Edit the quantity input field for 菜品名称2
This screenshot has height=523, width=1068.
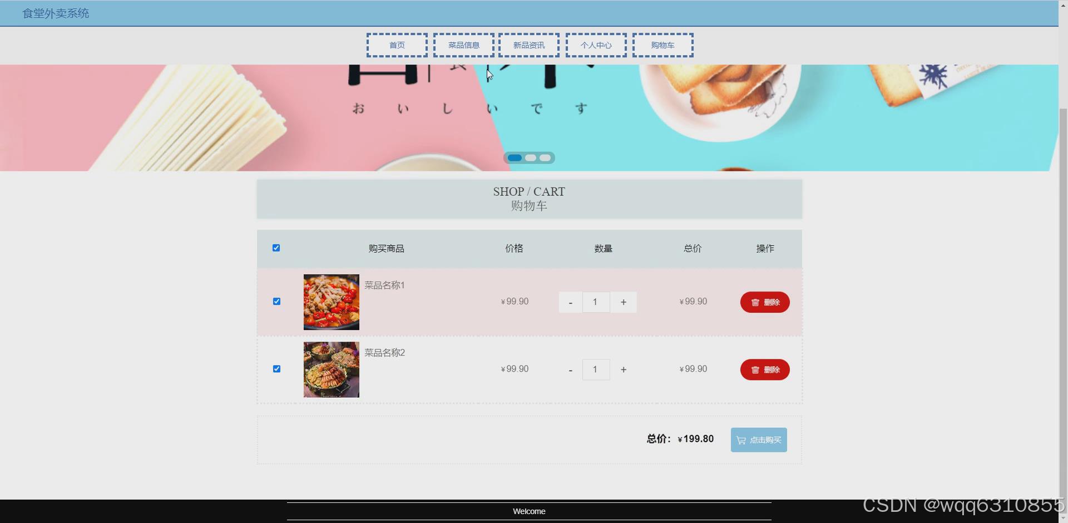(x=596, y=369)
